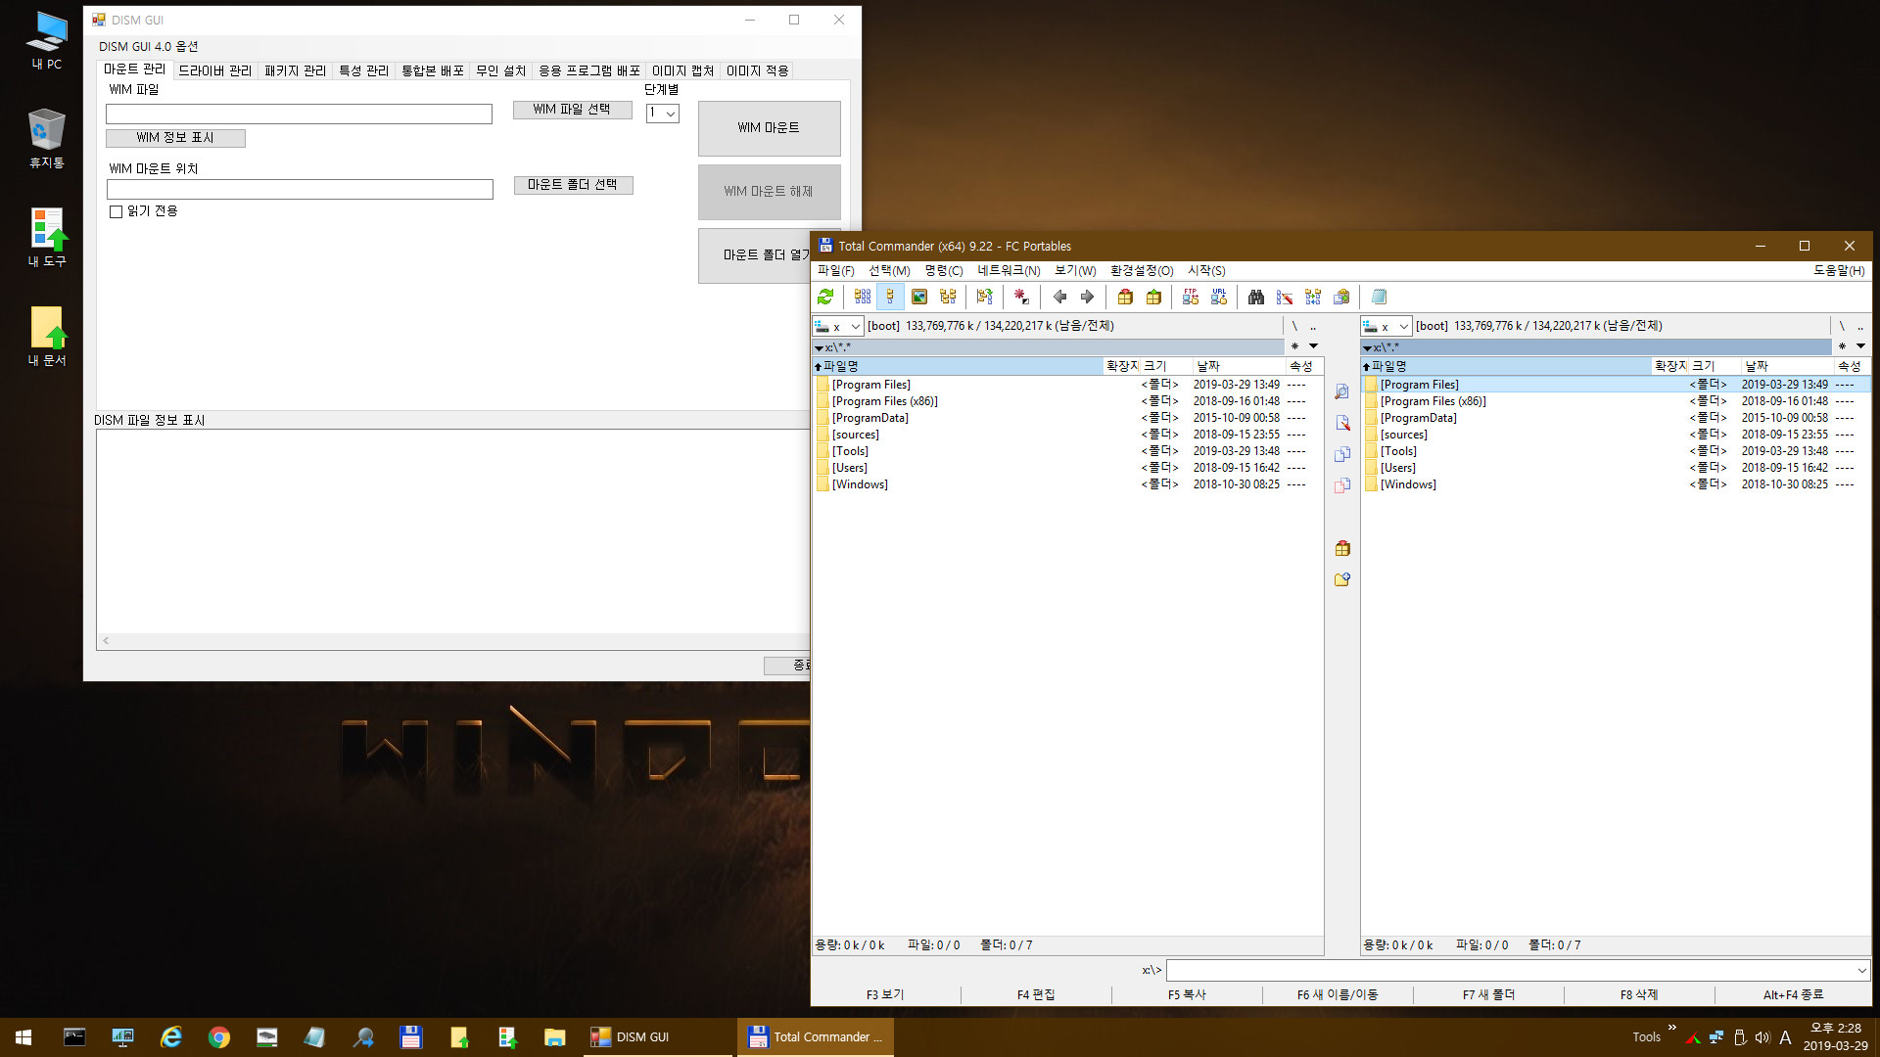Select [Windows] folder in left panel
The image size is (1880, 1057).
click(860, 484)
